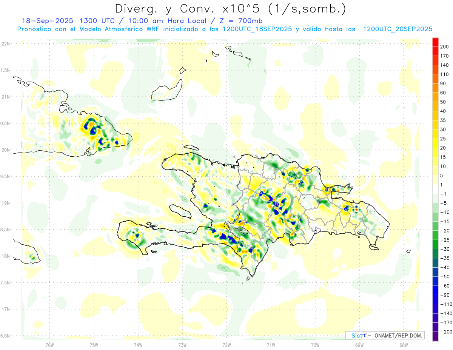
Task: Click the red swatch atop the color scale
Action: [x=435, y=42]
